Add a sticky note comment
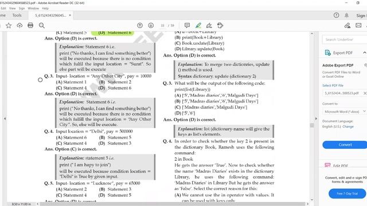Screen dimensions: 367x206 [x=187, y=25]
